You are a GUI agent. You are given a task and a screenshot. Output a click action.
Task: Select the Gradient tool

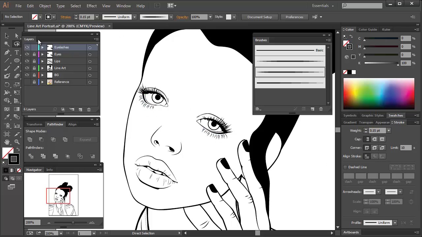click(17, 109)
